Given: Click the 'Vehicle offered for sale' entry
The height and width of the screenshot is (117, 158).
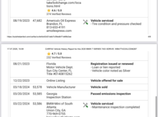Looking at the screenshot, I should [x=107, y=81].
